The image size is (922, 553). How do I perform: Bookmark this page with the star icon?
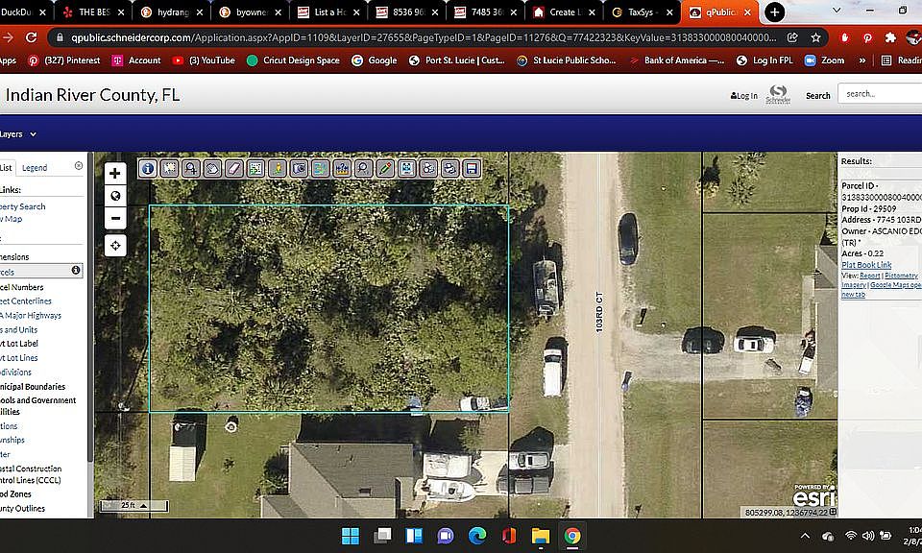(815, 37)
